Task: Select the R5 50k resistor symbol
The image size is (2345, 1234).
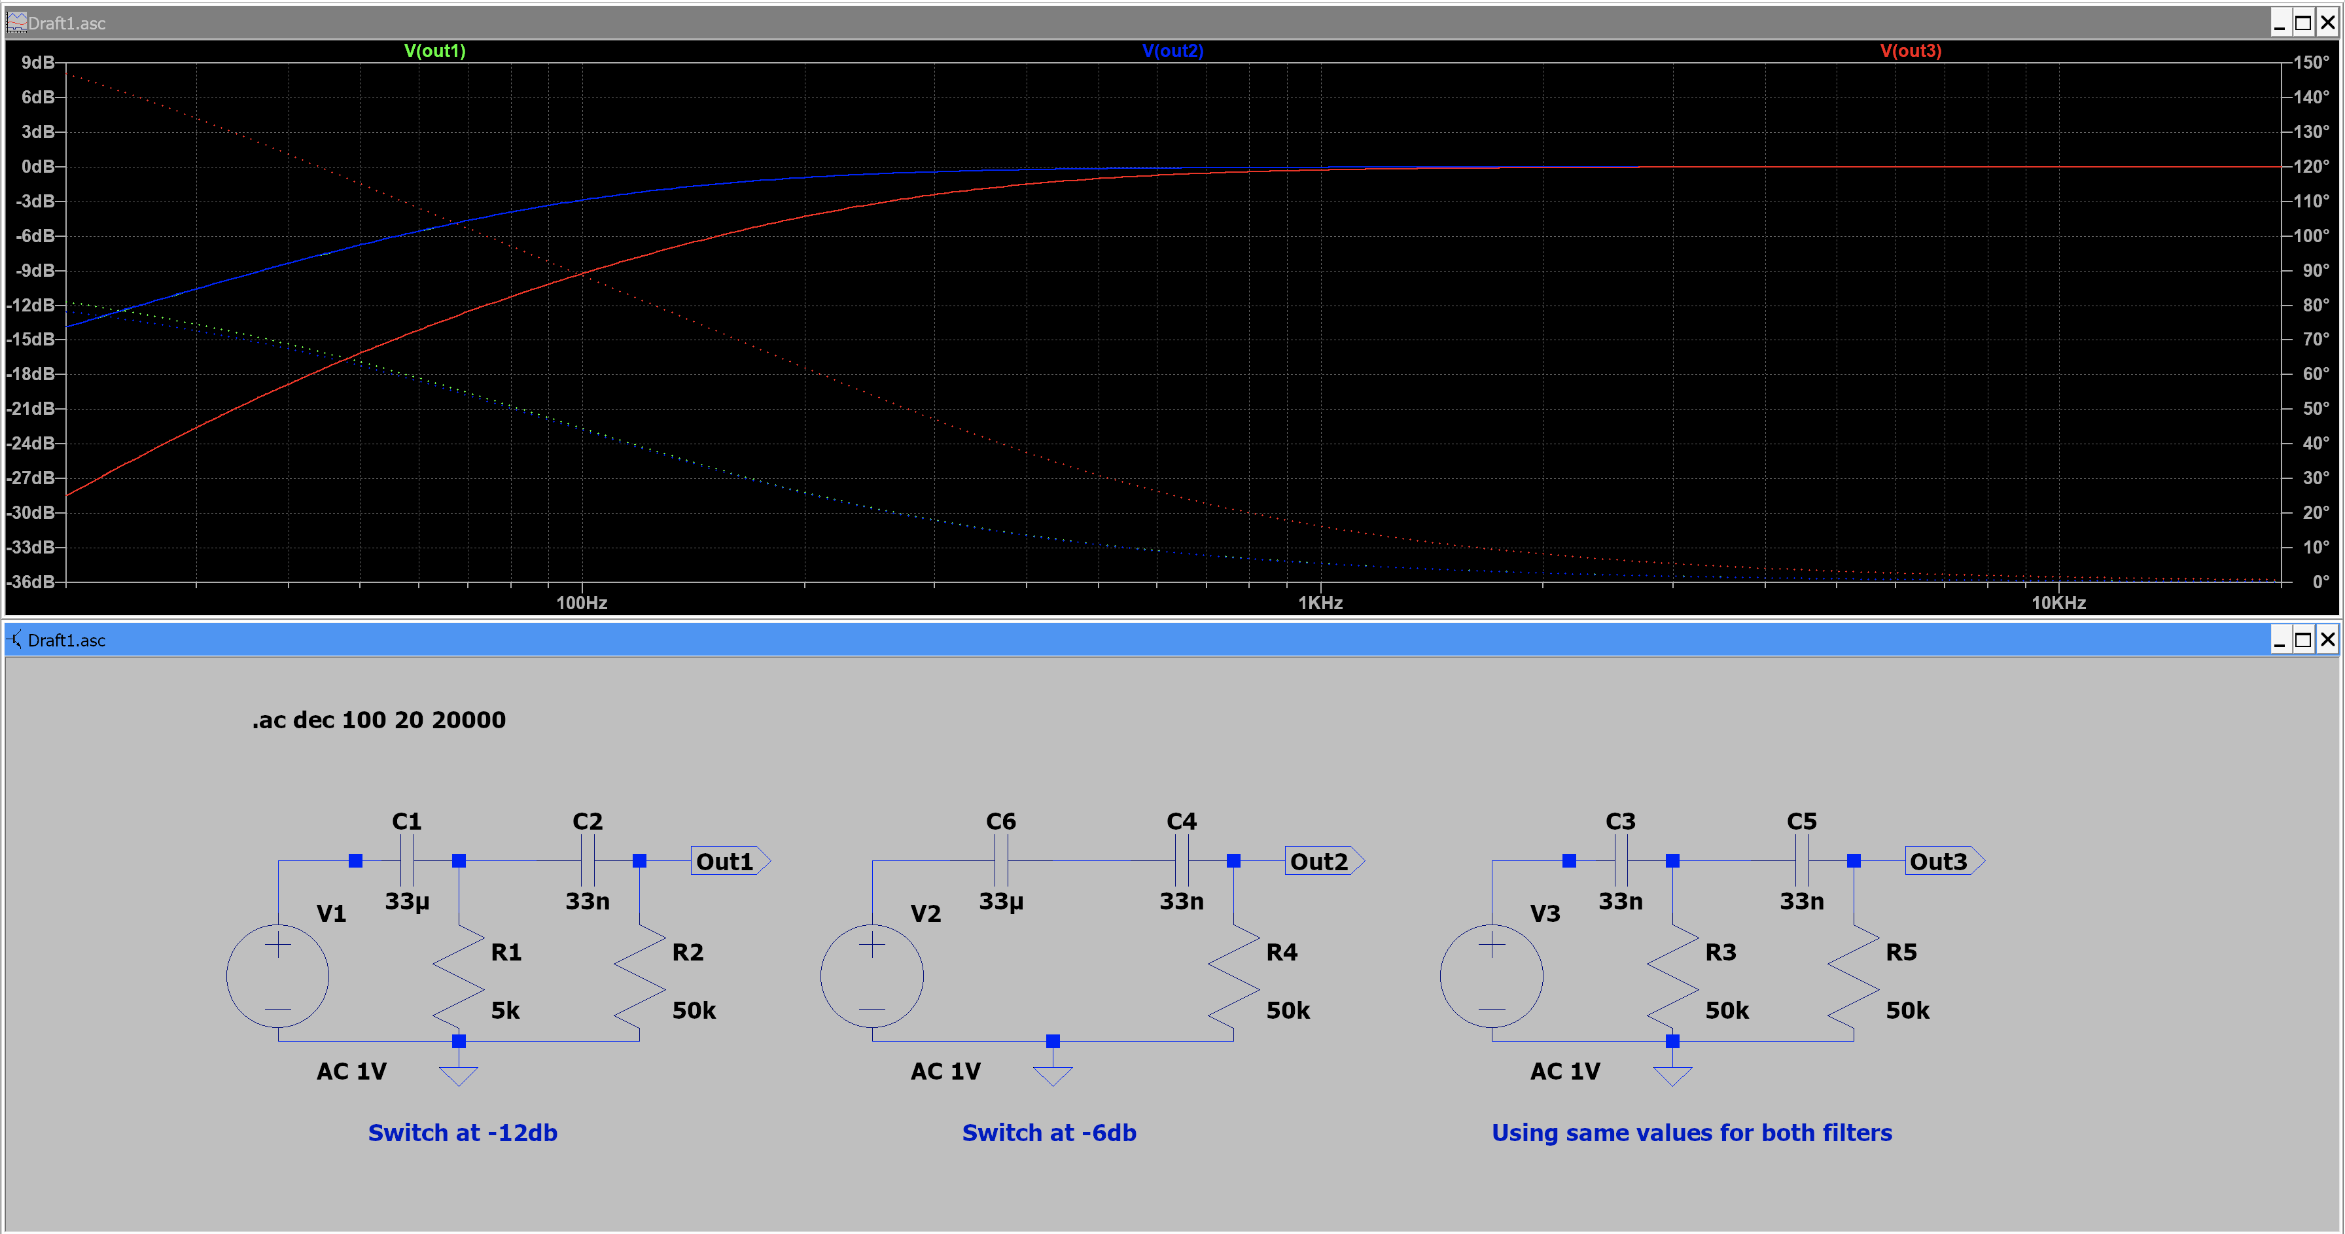Action: pyautogui.click(x=1854, y=976)
